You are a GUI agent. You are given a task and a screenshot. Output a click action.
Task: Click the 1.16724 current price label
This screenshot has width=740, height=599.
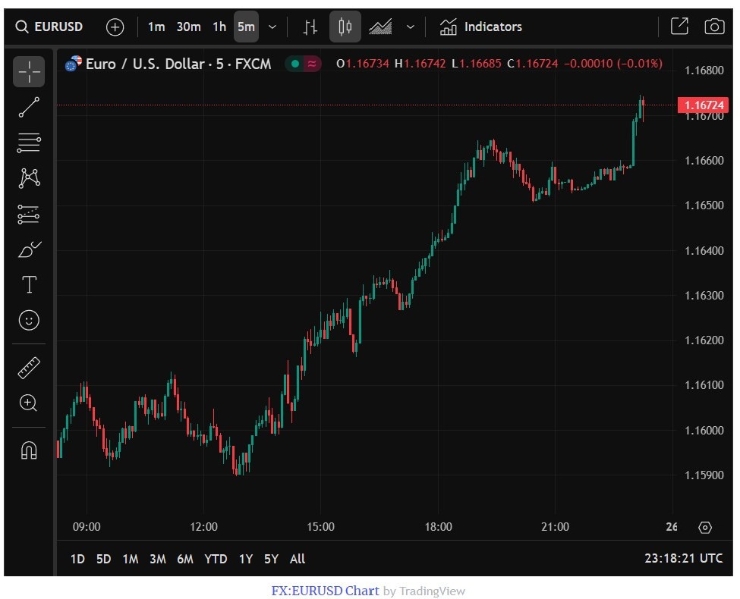click(x=702, y=105)
